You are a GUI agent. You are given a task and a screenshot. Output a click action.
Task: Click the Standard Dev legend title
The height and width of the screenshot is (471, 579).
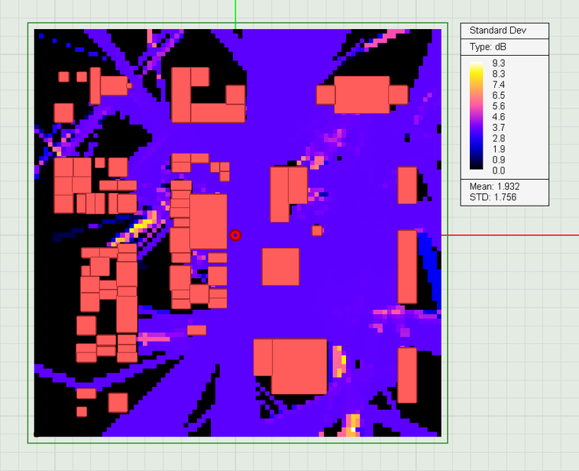tap(497, 31)
